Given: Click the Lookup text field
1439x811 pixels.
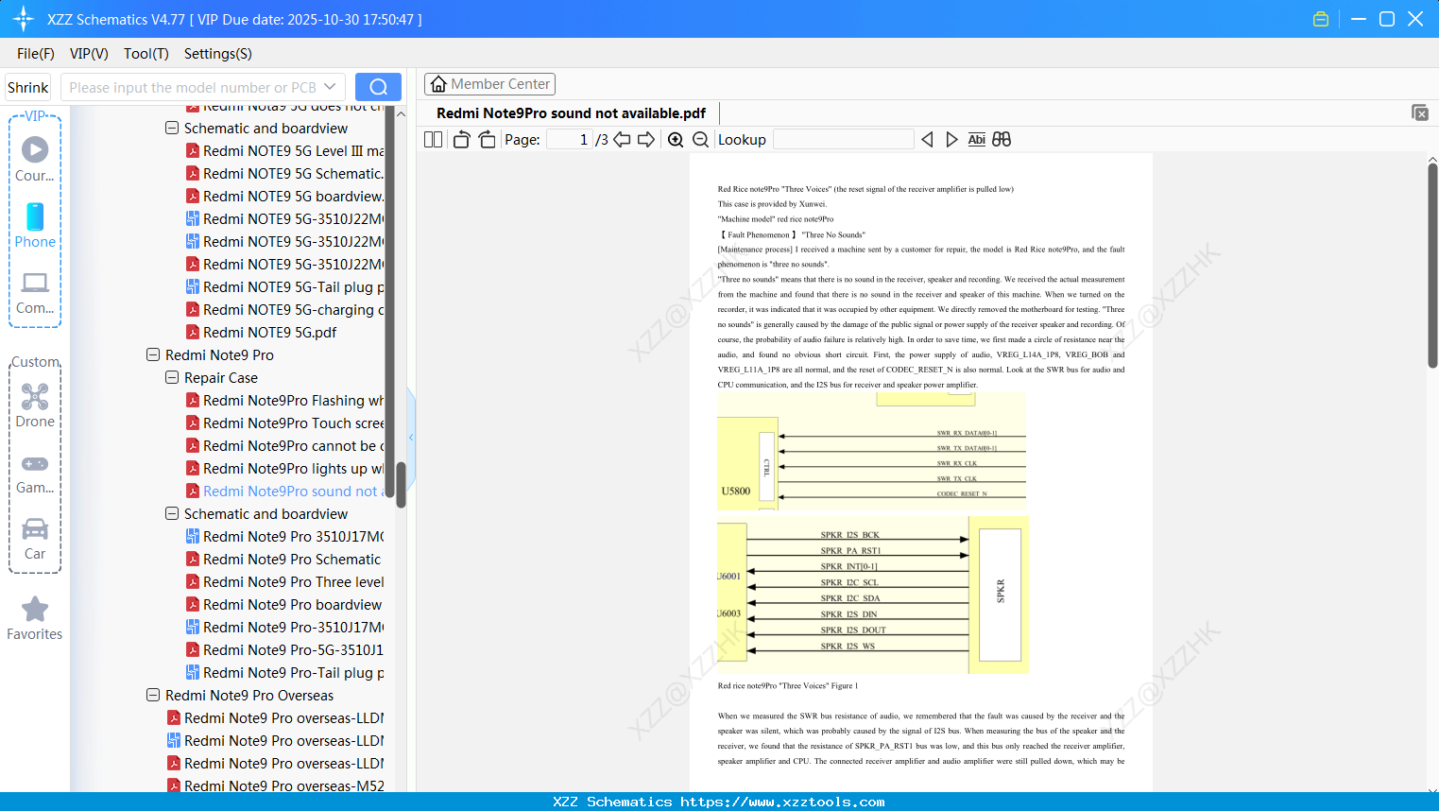Looking at the screenshot, I should 843,140.
